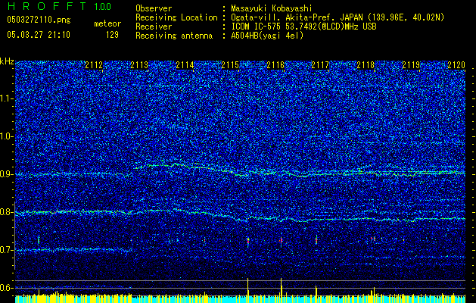Click the 2113 time marker
Image resolution: width=476 pixels, height=303 pixels.
pos(139,65)
